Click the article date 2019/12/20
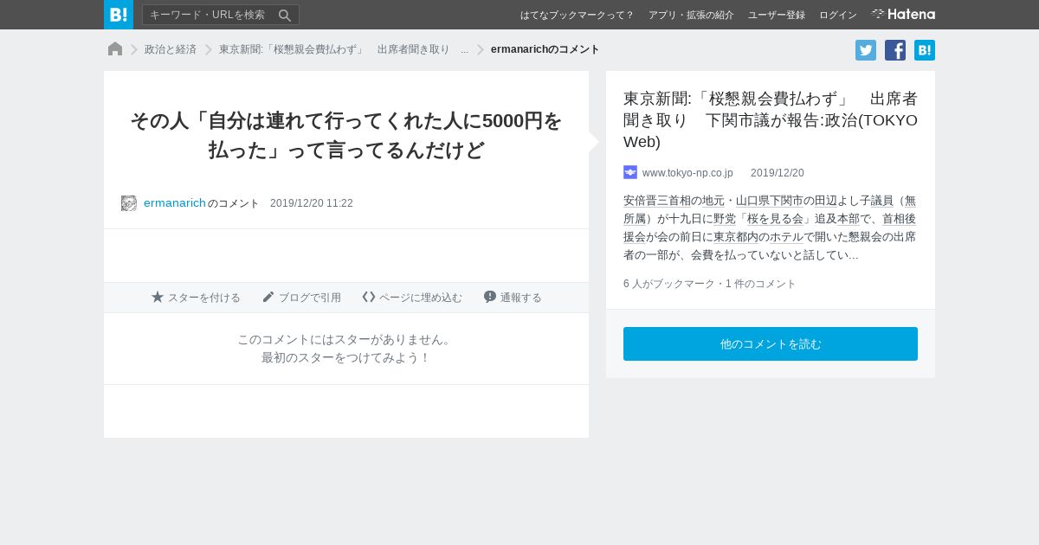 (778, 173)
